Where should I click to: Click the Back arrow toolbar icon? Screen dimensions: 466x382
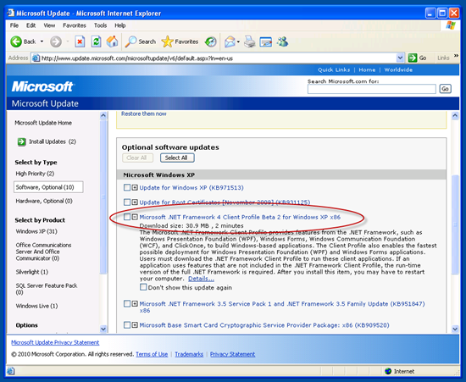pos(16,42)
